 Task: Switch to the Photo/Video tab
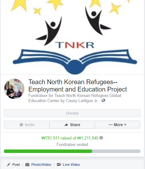coord(38,165)
